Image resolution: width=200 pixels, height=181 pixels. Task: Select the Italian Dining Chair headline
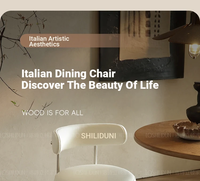click(69, 74)
